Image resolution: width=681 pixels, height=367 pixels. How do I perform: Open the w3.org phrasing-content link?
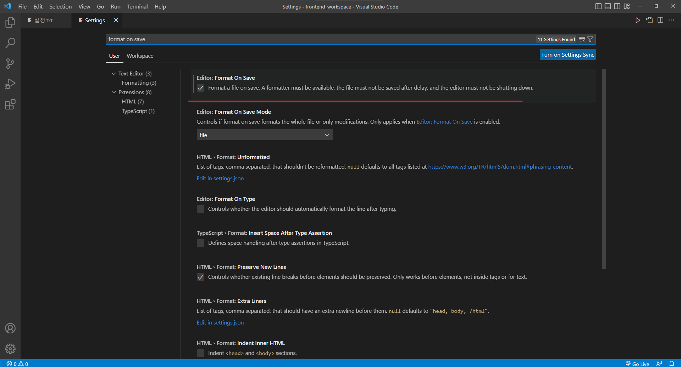point(500,167)
